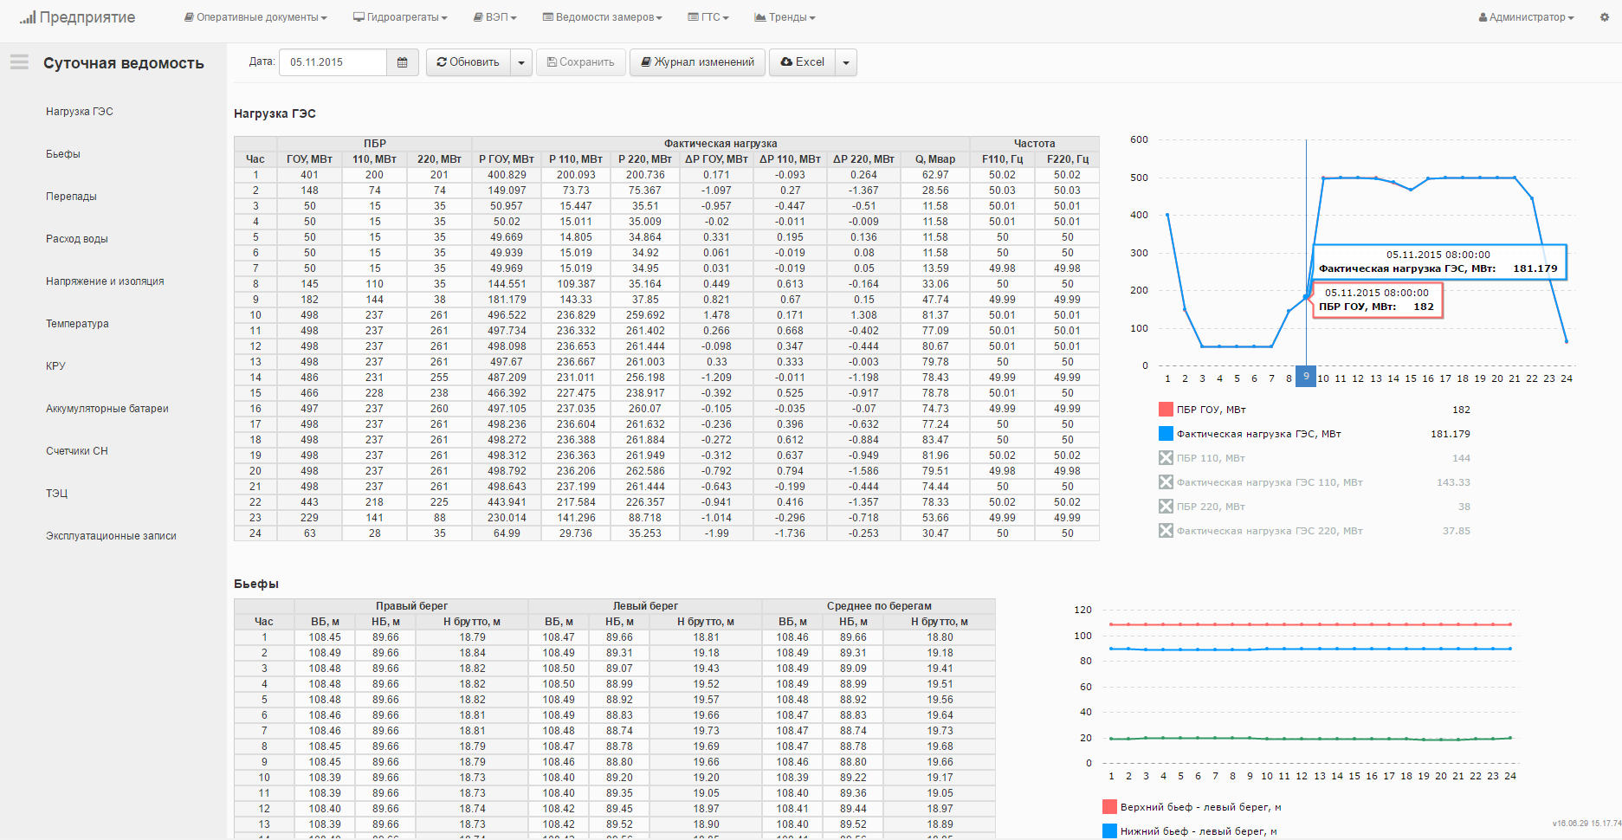The image size is (1622, 840).
Task: Expand the Excel export dropdown arrow
Action: click(846, 62)
